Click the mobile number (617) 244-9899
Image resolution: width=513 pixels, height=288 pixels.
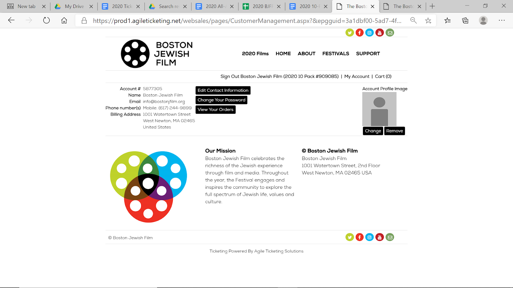point(175,108)
